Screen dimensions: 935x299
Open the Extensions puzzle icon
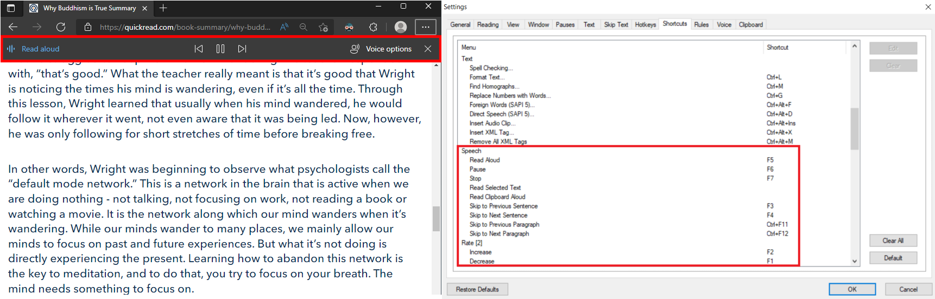(373, 27)
